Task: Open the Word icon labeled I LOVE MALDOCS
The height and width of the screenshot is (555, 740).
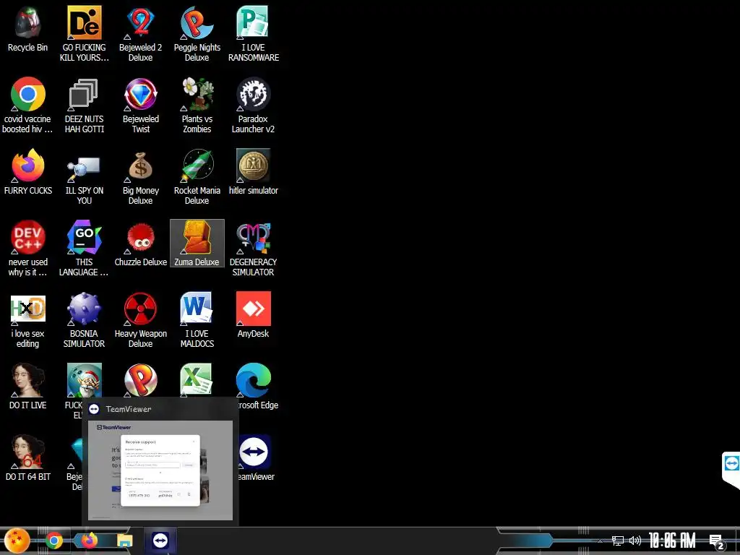Action: [197, 320]
